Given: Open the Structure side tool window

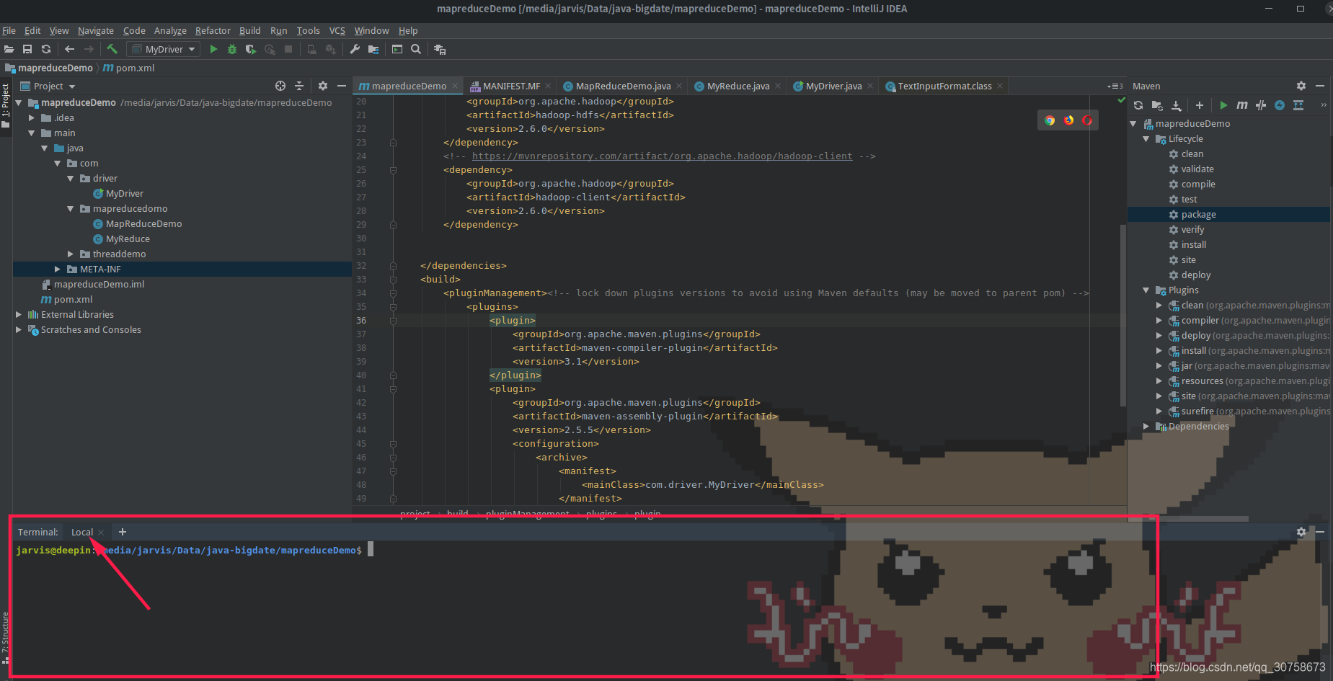Looking at the screenshot, I should coord(6,638).
